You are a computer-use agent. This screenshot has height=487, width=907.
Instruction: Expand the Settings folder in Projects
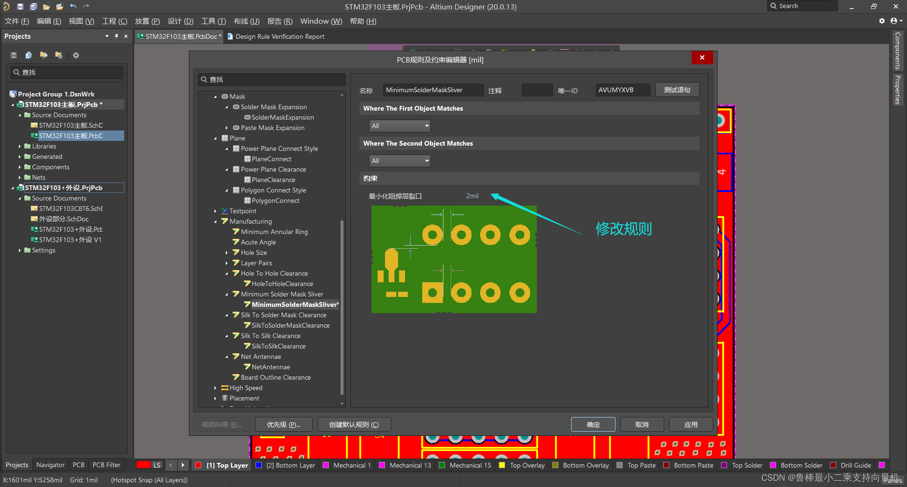click(19, 250)
